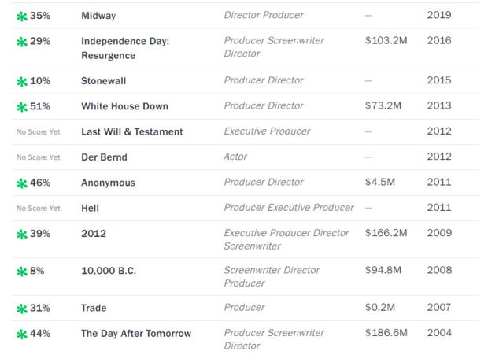
Task: Click the $186.6M box office value
Action: (x=386, y=333)
